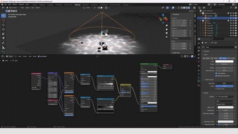
Task: Open the World properties tab icon
Action: pos(199,62)
